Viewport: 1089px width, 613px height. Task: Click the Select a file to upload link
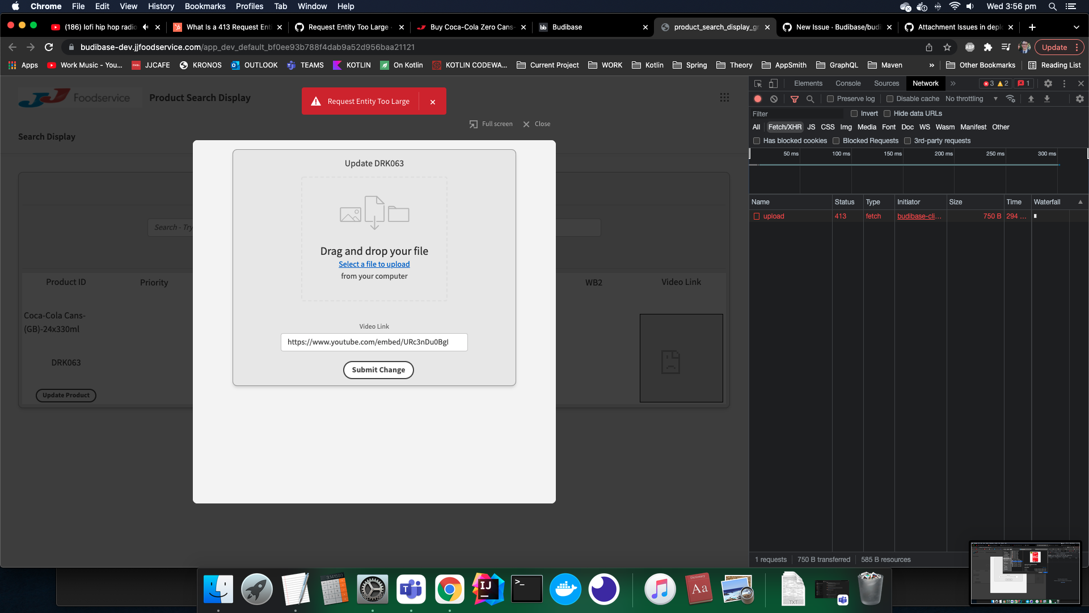[x=374, y=264]
